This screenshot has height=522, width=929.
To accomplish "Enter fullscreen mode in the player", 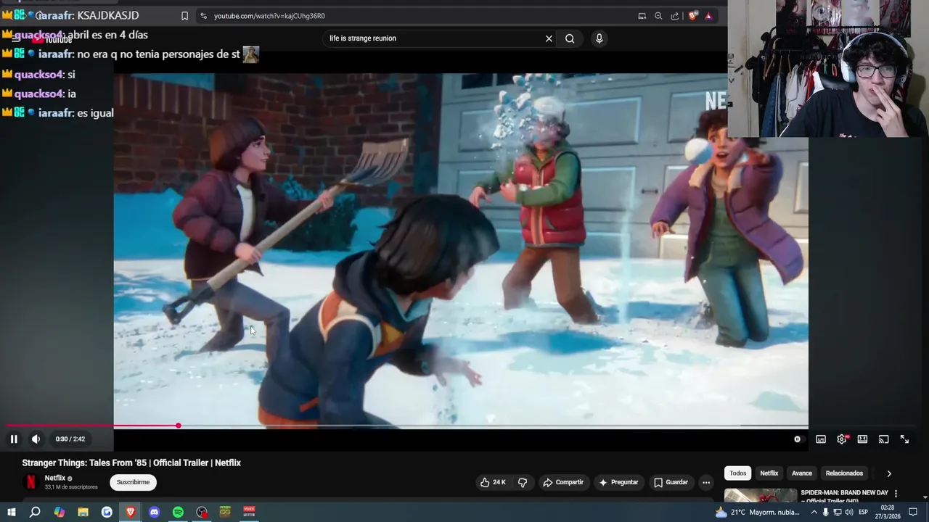I will 904,439.
